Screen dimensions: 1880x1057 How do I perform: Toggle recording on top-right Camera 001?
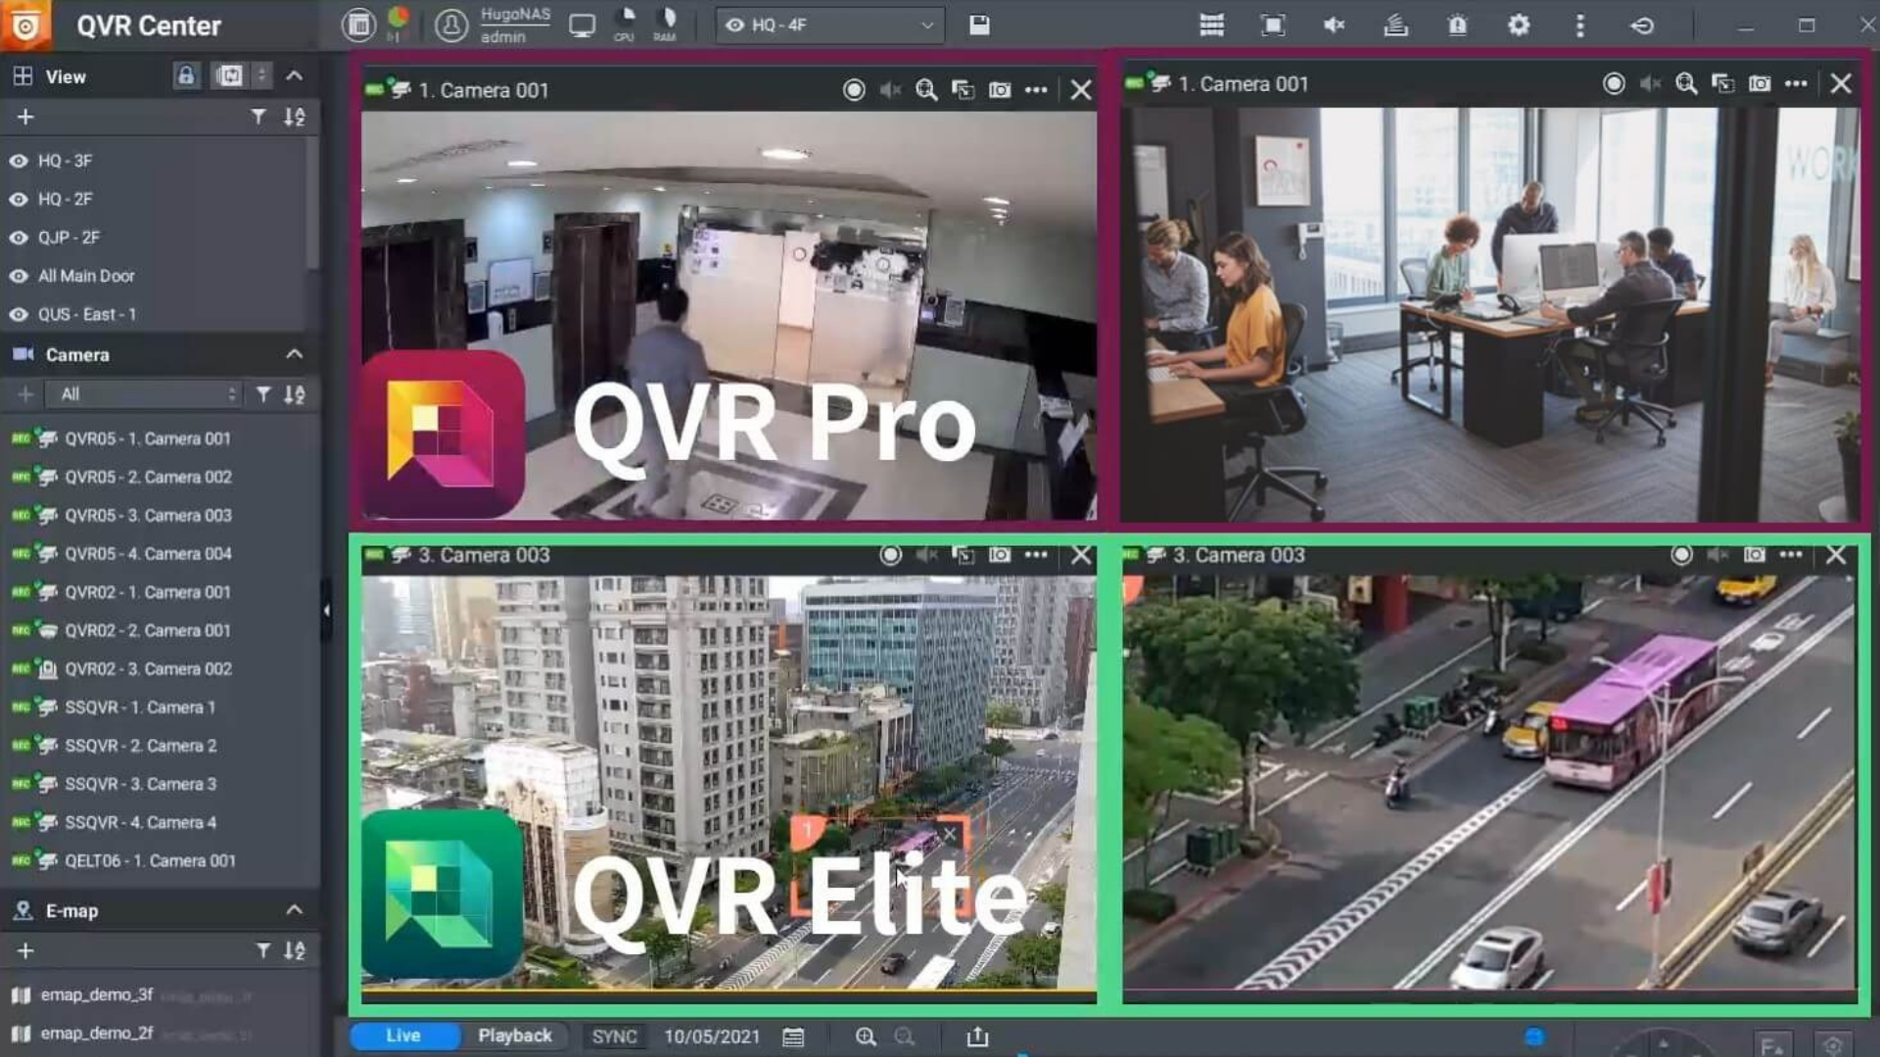coord(1614,84)
